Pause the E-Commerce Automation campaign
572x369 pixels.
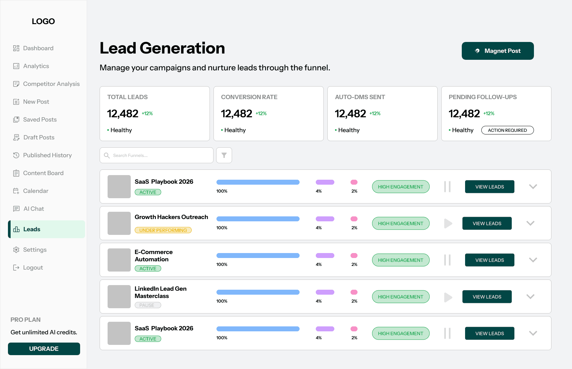coord(448,260)
